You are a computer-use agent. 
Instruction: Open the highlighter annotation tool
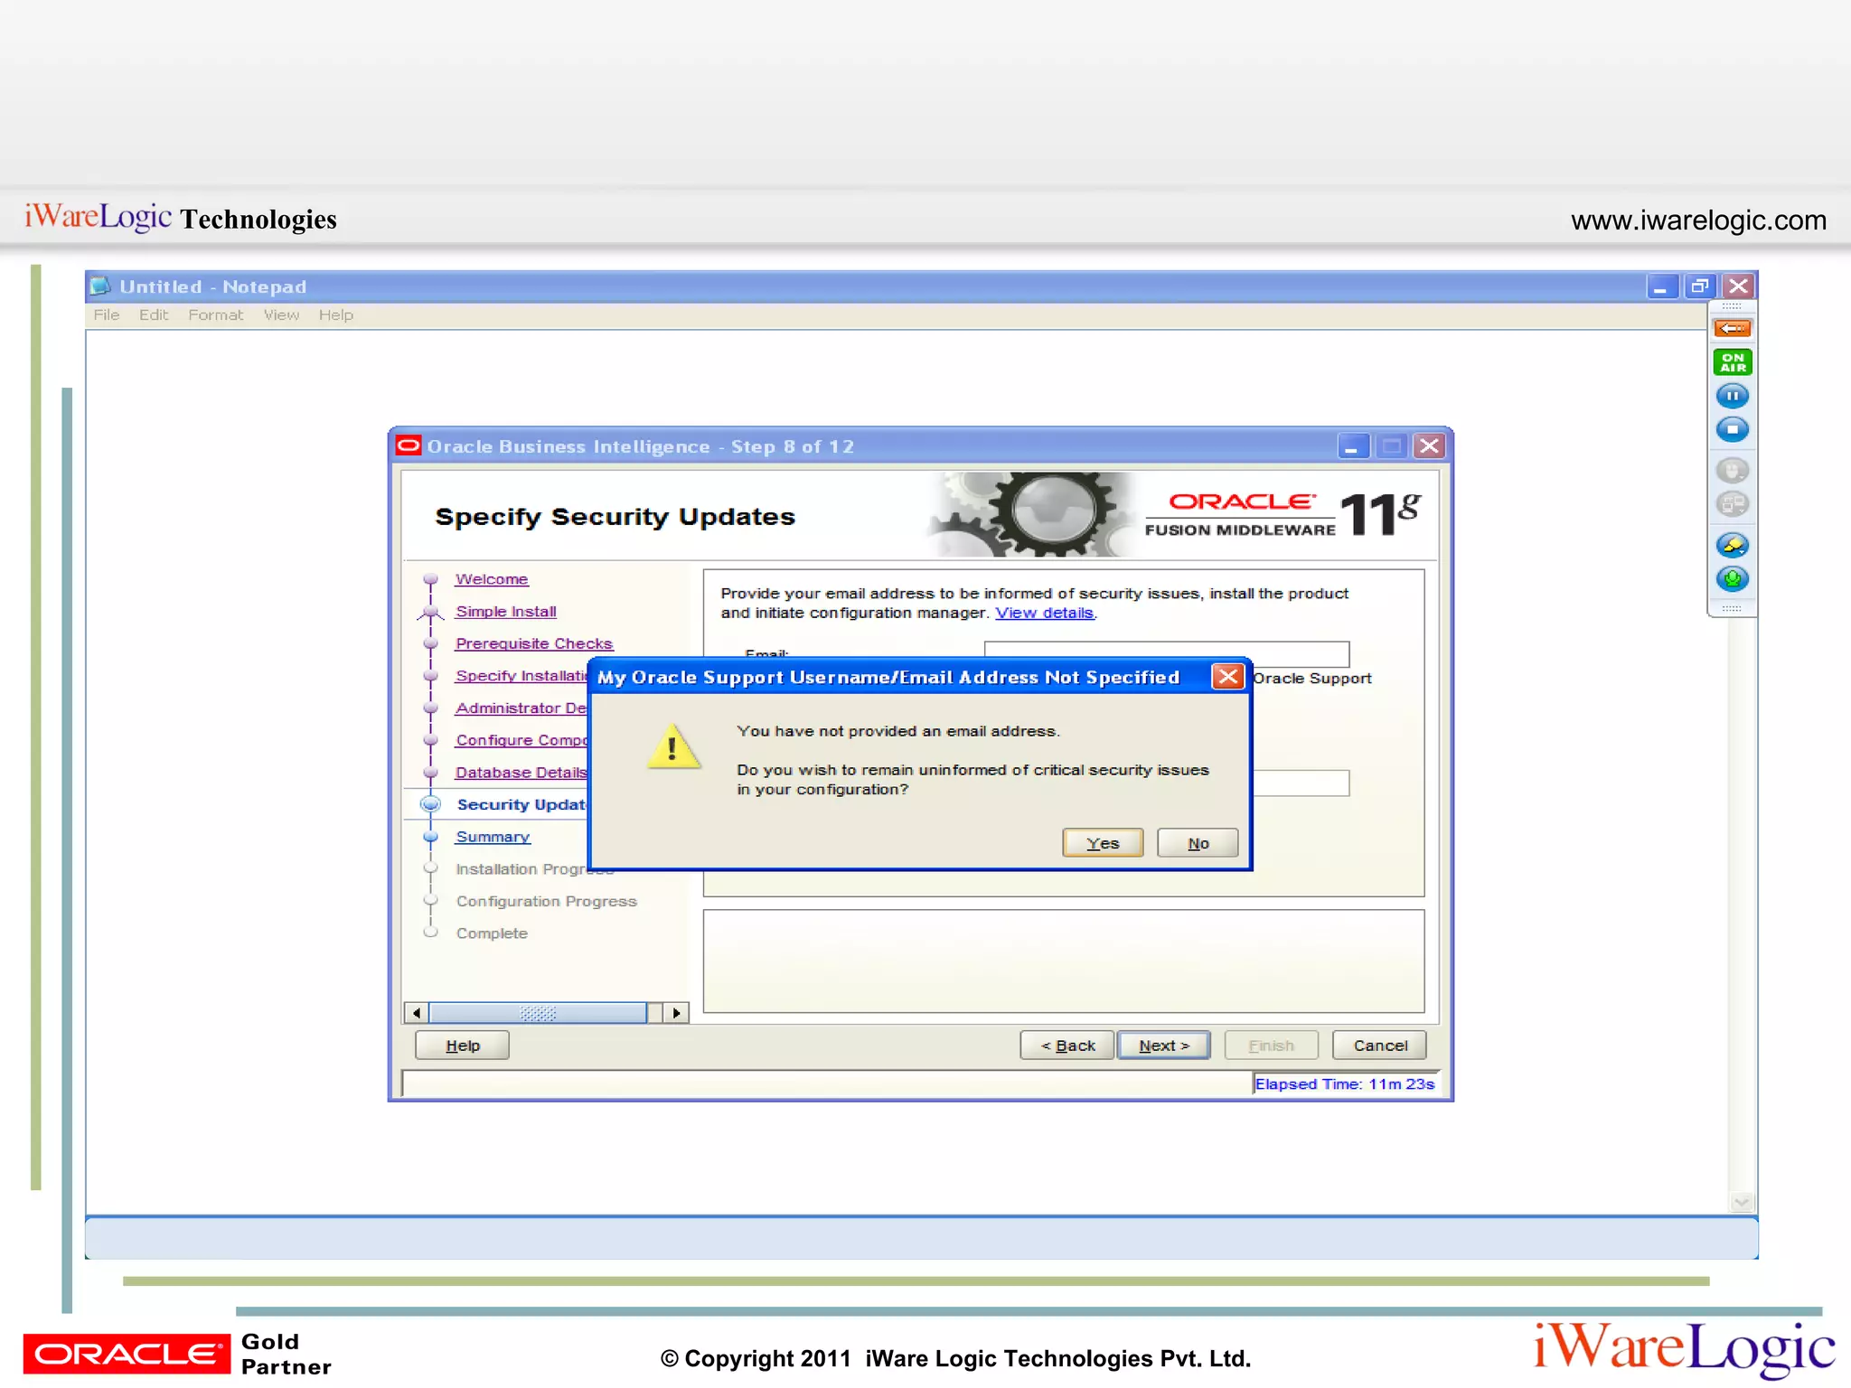[1732, 545]
